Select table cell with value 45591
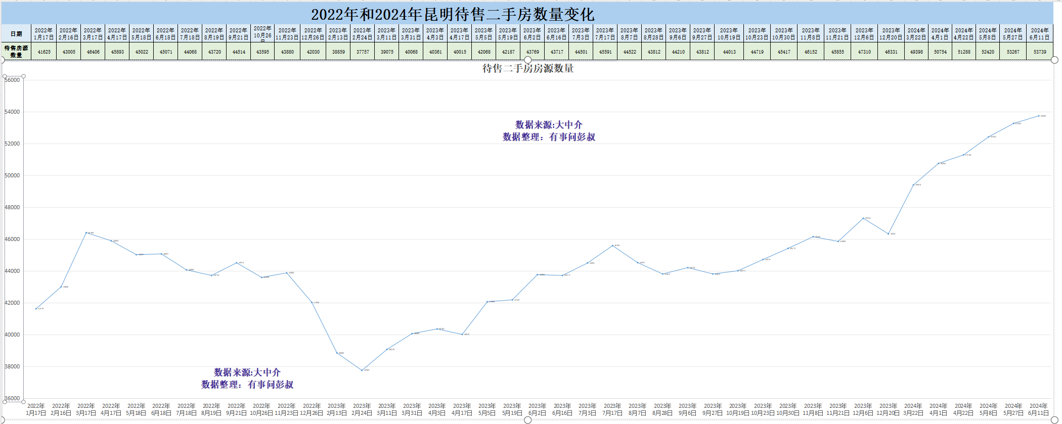Screen dimensions: 1062x424 pyautogui.click(x=605, y=52)
